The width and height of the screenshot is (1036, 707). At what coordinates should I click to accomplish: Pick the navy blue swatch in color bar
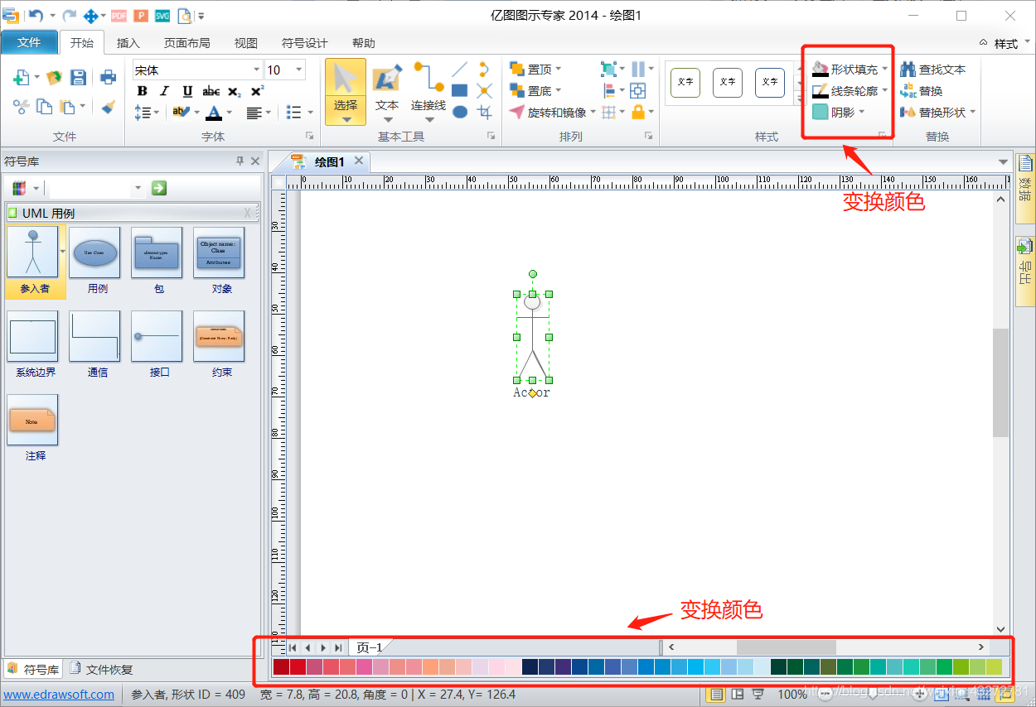click(x=530, y=666)
